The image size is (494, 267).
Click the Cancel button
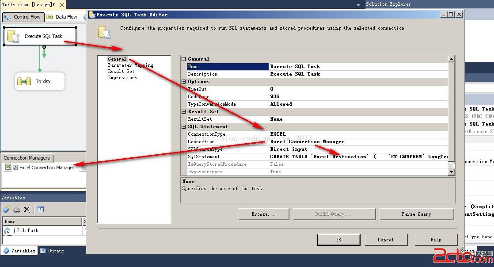(x=386, y=240)
